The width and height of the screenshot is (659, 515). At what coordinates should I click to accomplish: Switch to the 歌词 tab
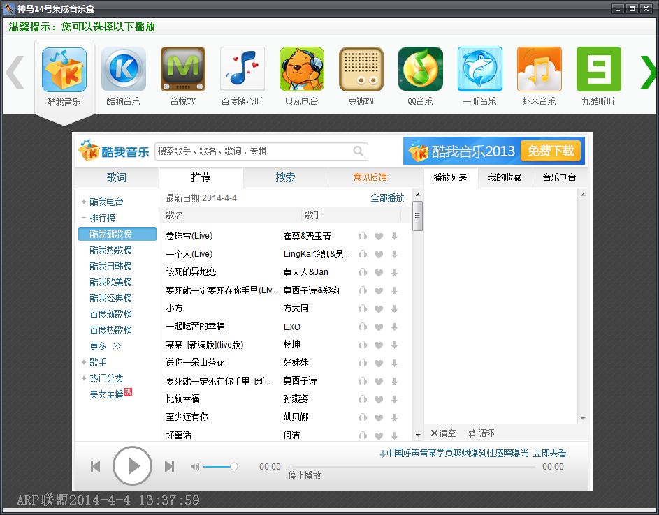tap(117, 178)
